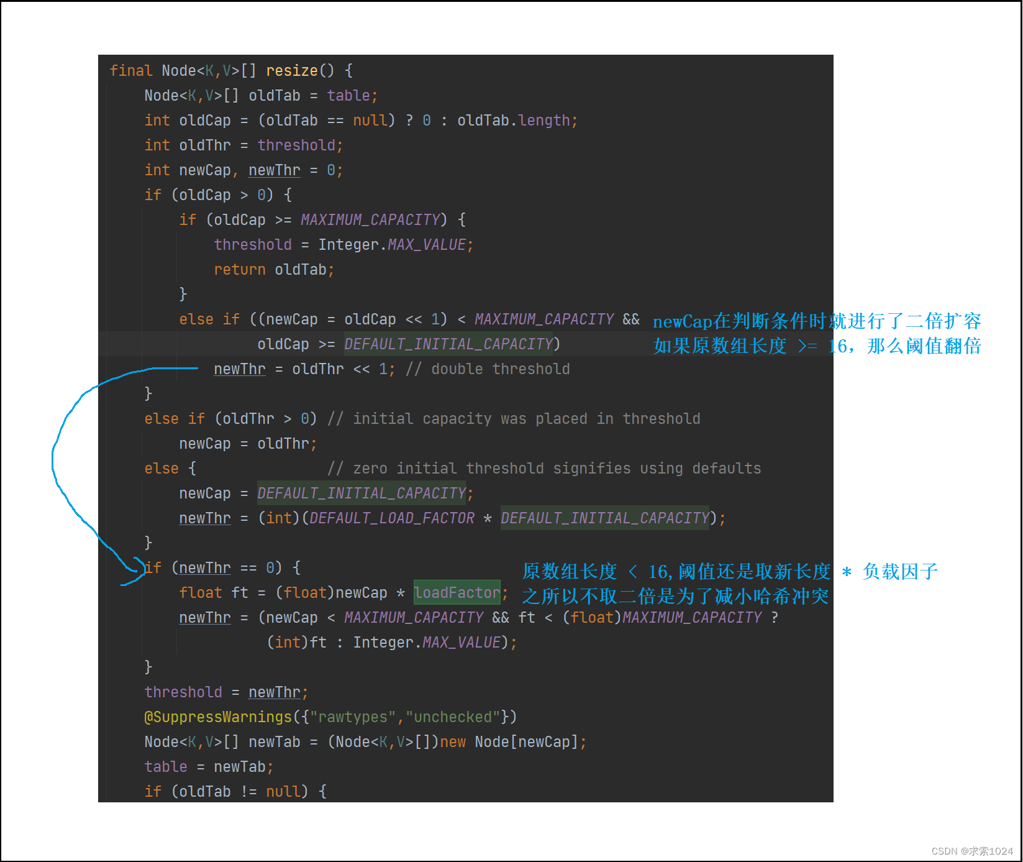Click the 'return oldTab;' statement
This screenshot has width=1023, height=862.
274,270
